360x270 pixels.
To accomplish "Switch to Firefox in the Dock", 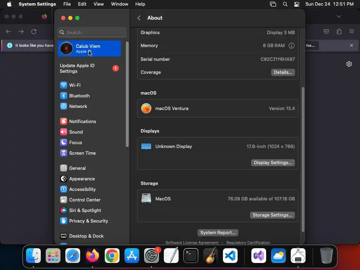I will (92, 256).
